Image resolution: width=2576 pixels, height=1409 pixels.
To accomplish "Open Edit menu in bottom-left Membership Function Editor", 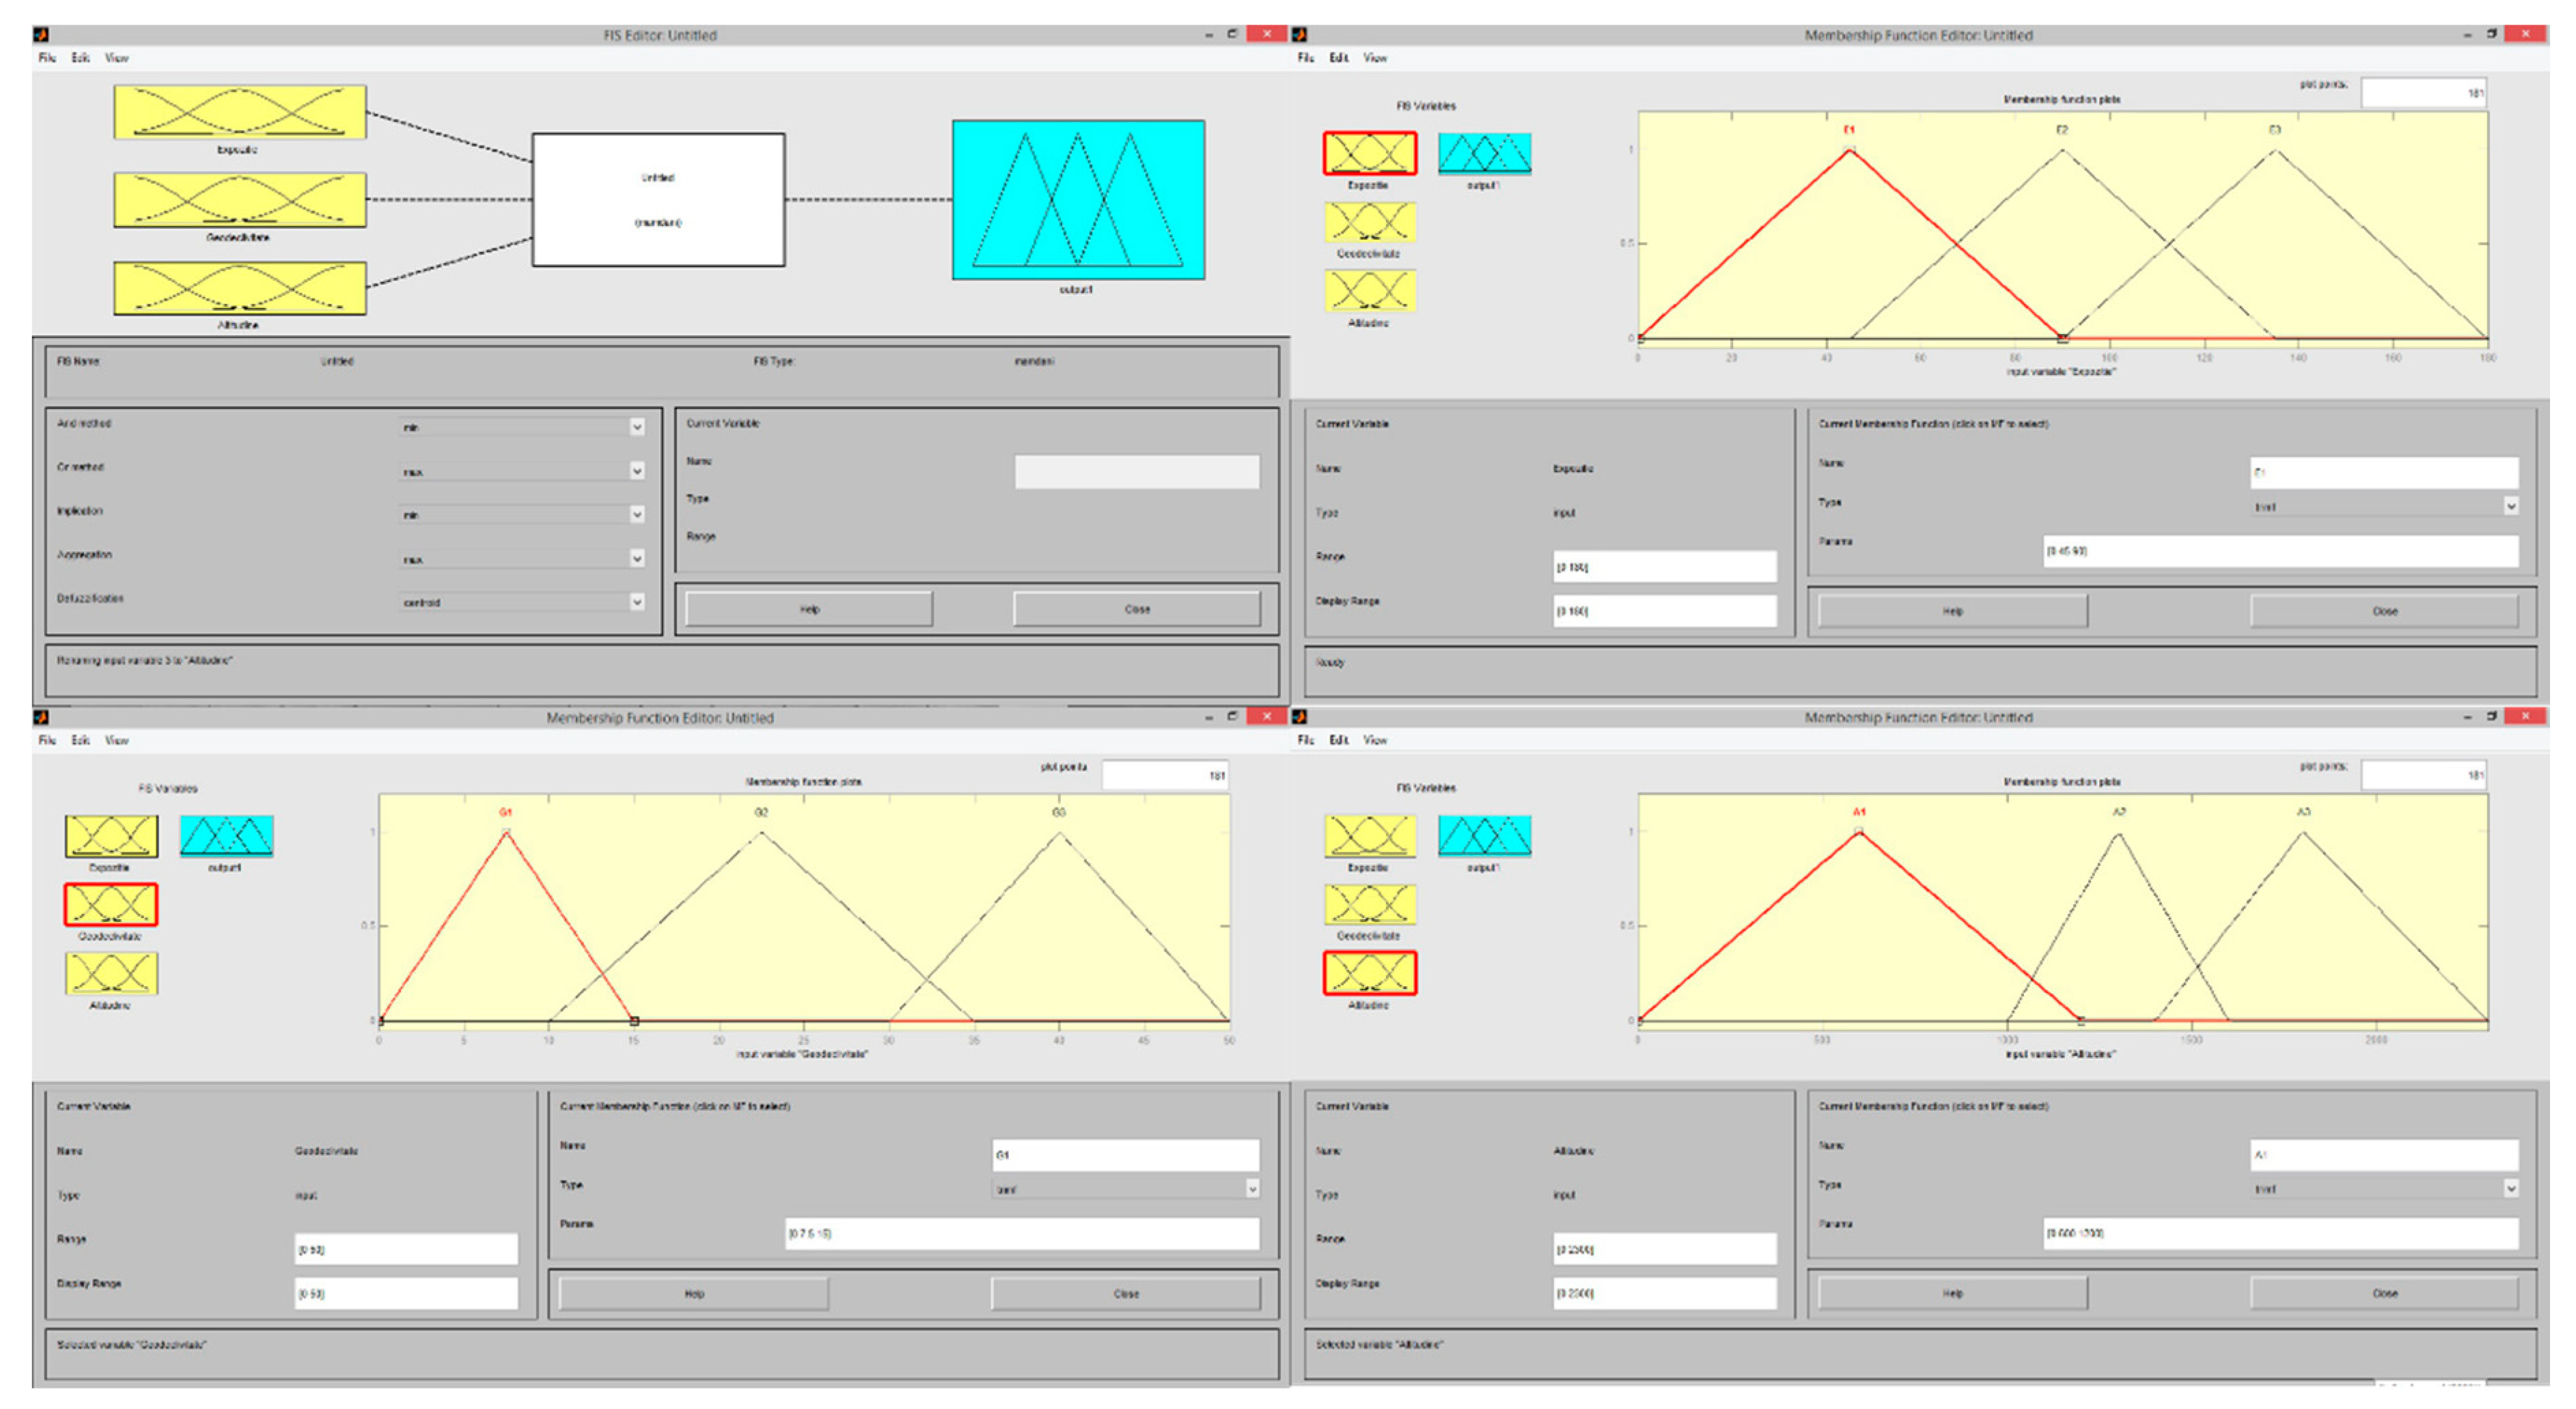I will (x=80, y=740).
